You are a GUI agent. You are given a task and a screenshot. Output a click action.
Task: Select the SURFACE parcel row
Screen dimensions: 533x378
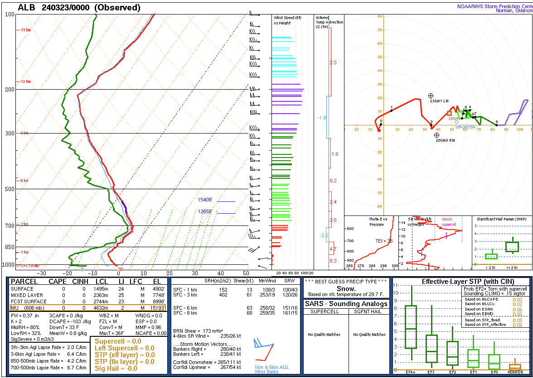(88, 289)
